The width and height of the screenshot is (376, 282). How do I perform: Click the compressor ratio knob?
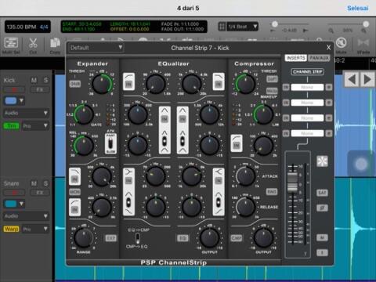(263, 114)
